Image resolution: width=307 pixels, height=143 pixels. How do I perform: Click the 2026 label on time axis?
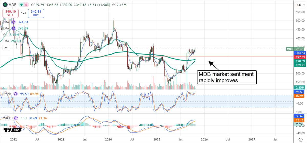(204, 139)
